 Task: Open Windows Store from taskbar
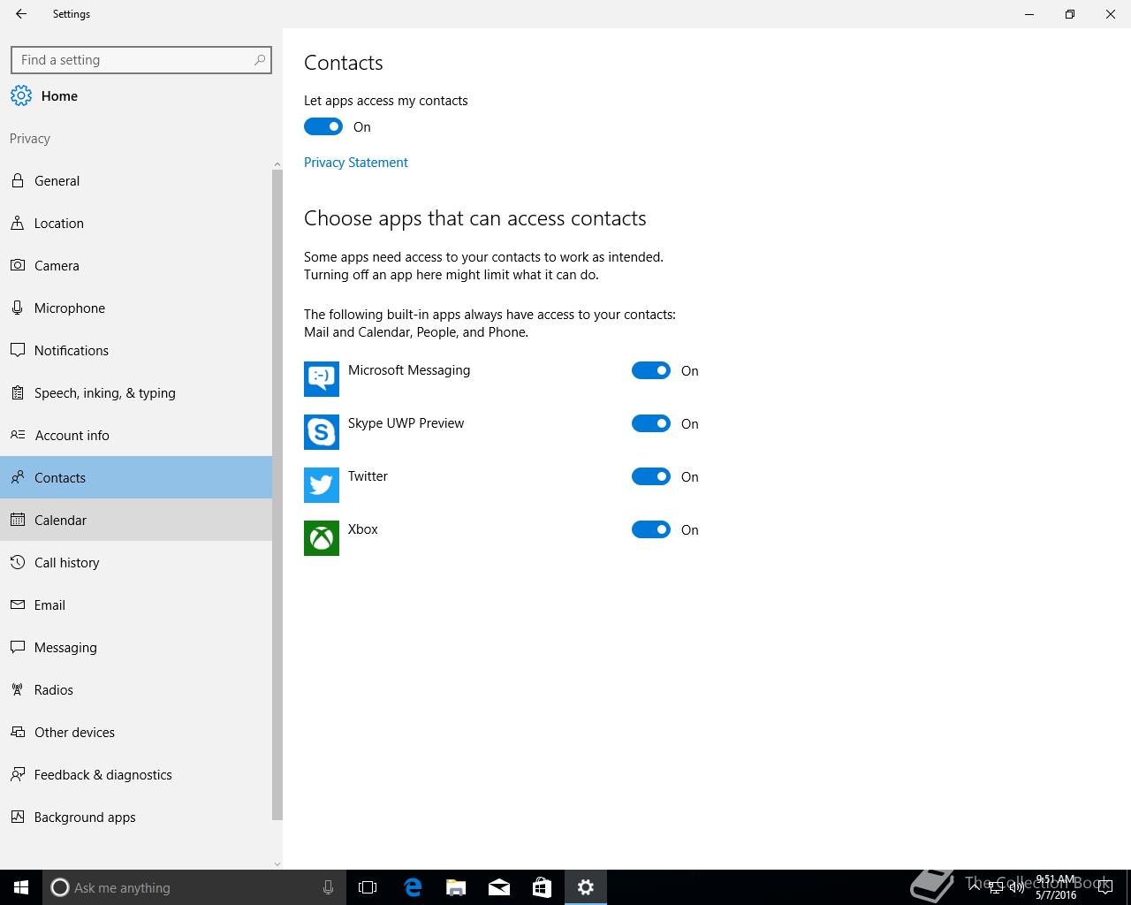click(x=542, y=887)
